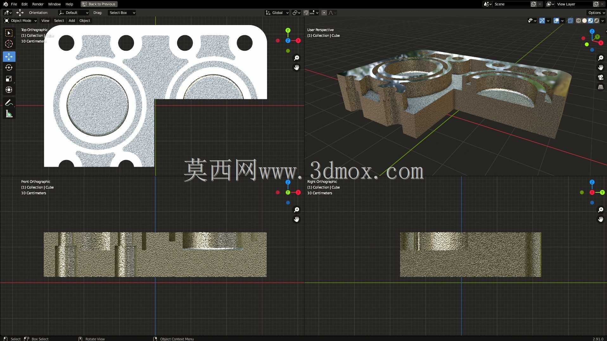Screen dimensions: 607x341
Task: Open the editor type selector button
Action: pyautogui.click(x=8, y=13)
